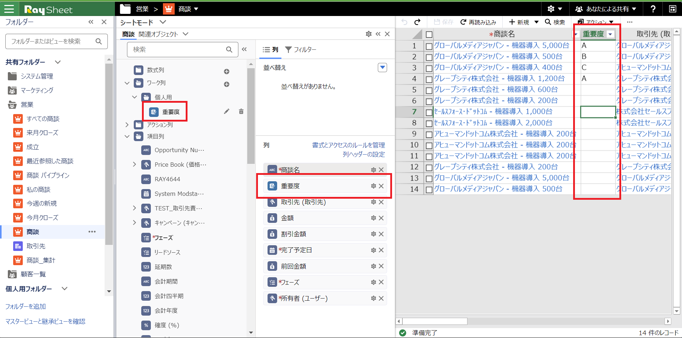Click the マスタービューと継承ビューを確認 link
This screenshot has width=682, height=338.
(46, 321)
